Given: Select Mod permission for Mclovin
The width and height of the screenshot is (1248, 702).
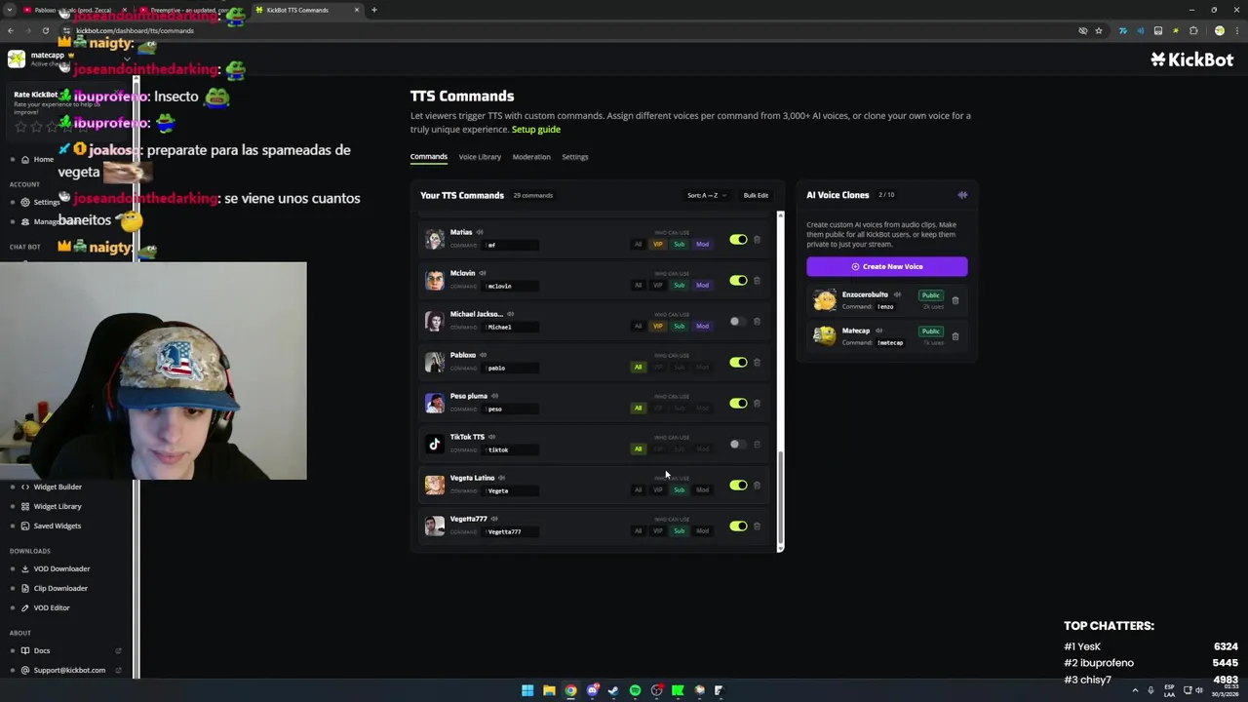Looking at the screenshot, I should click(x=702, y=285).
